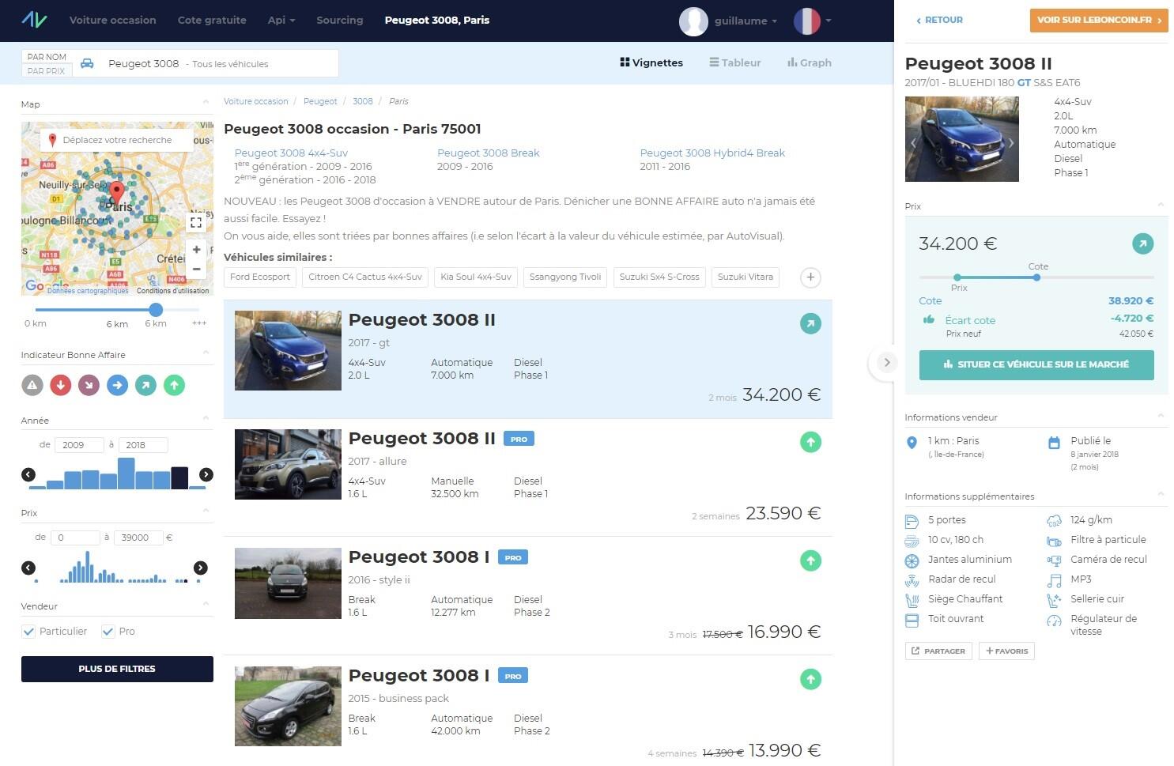Click PLUS DE FILTRES button
Viewport: 1174px width, 766px height.
point(117,669)
